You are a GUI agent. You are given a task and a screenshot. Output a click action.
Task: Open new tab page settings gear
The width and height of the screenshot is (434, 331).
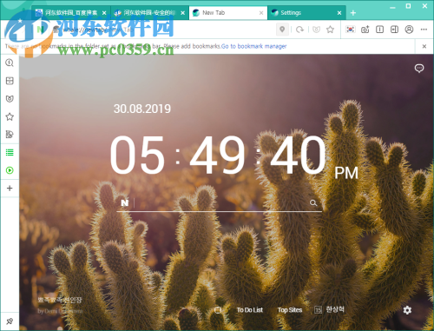(x=407, y=310)
